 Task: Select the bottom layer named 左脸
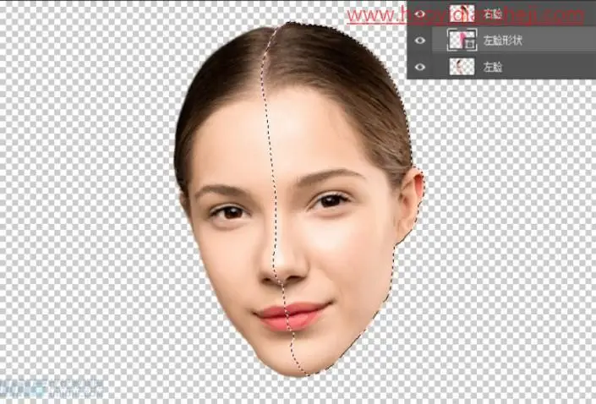coord(493,67)
